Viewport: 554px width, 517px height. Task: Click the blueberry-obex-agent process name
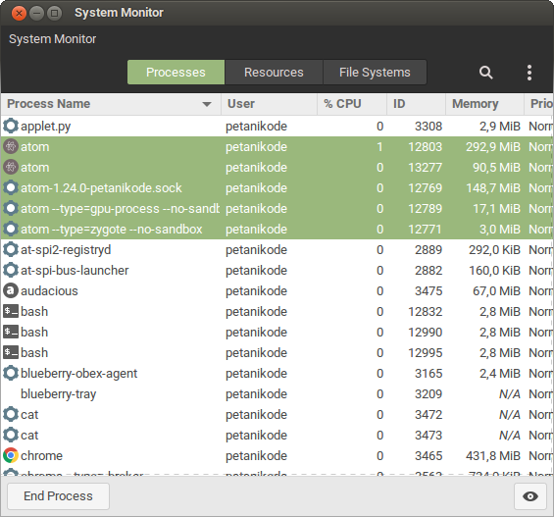78,374
